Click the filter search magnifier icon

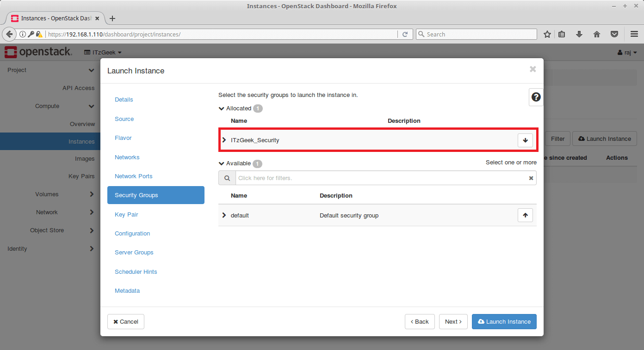coord(227,178)
